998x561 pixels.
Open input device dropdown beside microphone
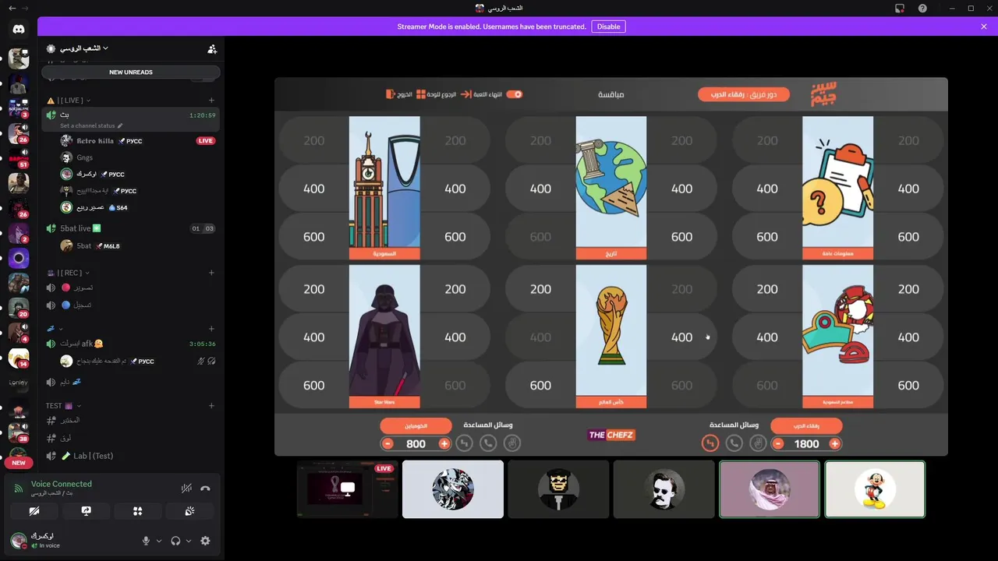159,541
